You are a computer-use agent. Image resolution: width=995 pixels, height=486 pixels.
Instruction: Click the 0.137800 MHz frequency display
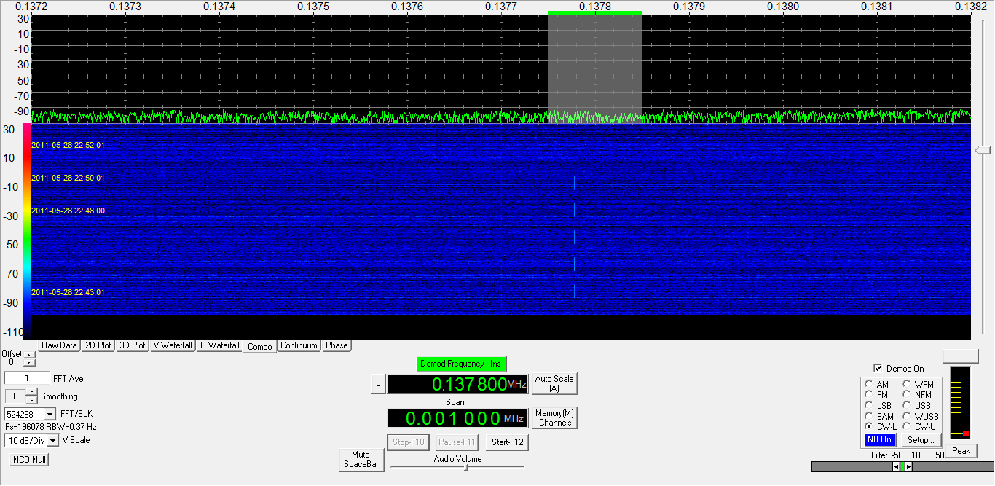pyautogui.click(x=457, y=384)
